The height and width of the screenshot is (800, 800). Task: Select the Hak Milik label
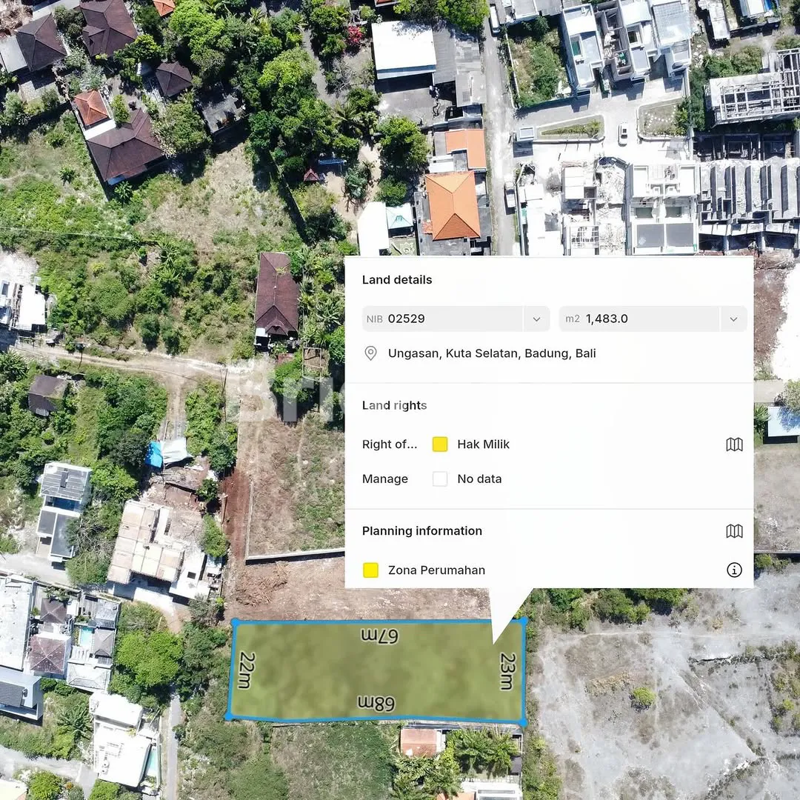pos(483,444)
